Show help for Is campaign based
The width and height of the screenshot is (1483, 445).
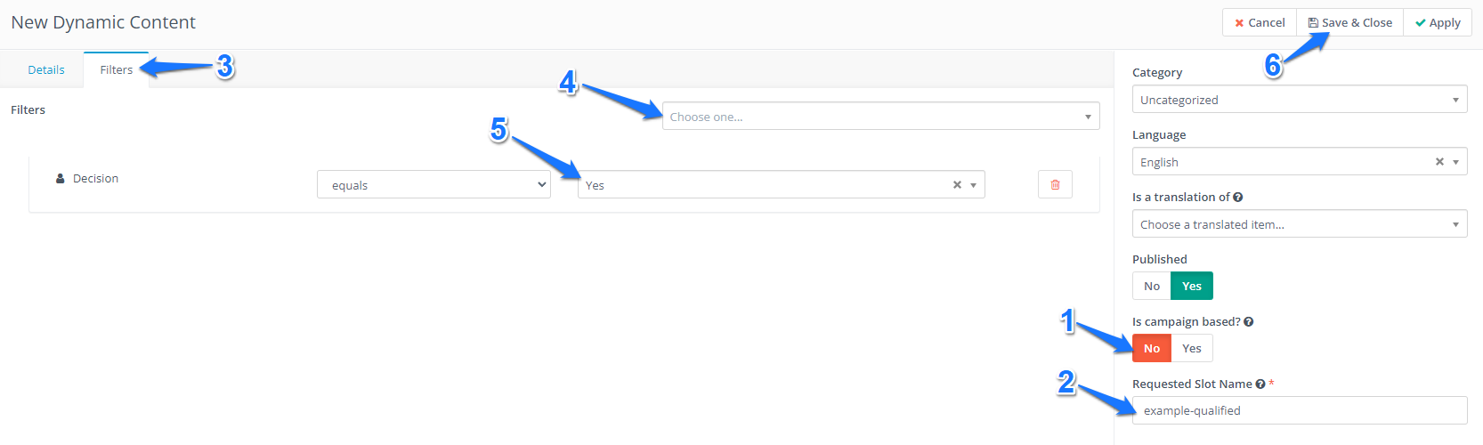(x=1249, y=322)
